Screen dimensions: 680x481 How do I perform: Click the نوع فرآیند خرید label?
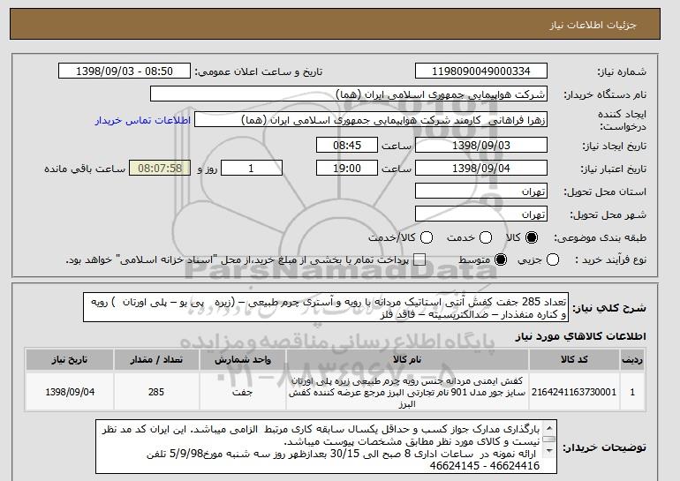pos(610,260)
